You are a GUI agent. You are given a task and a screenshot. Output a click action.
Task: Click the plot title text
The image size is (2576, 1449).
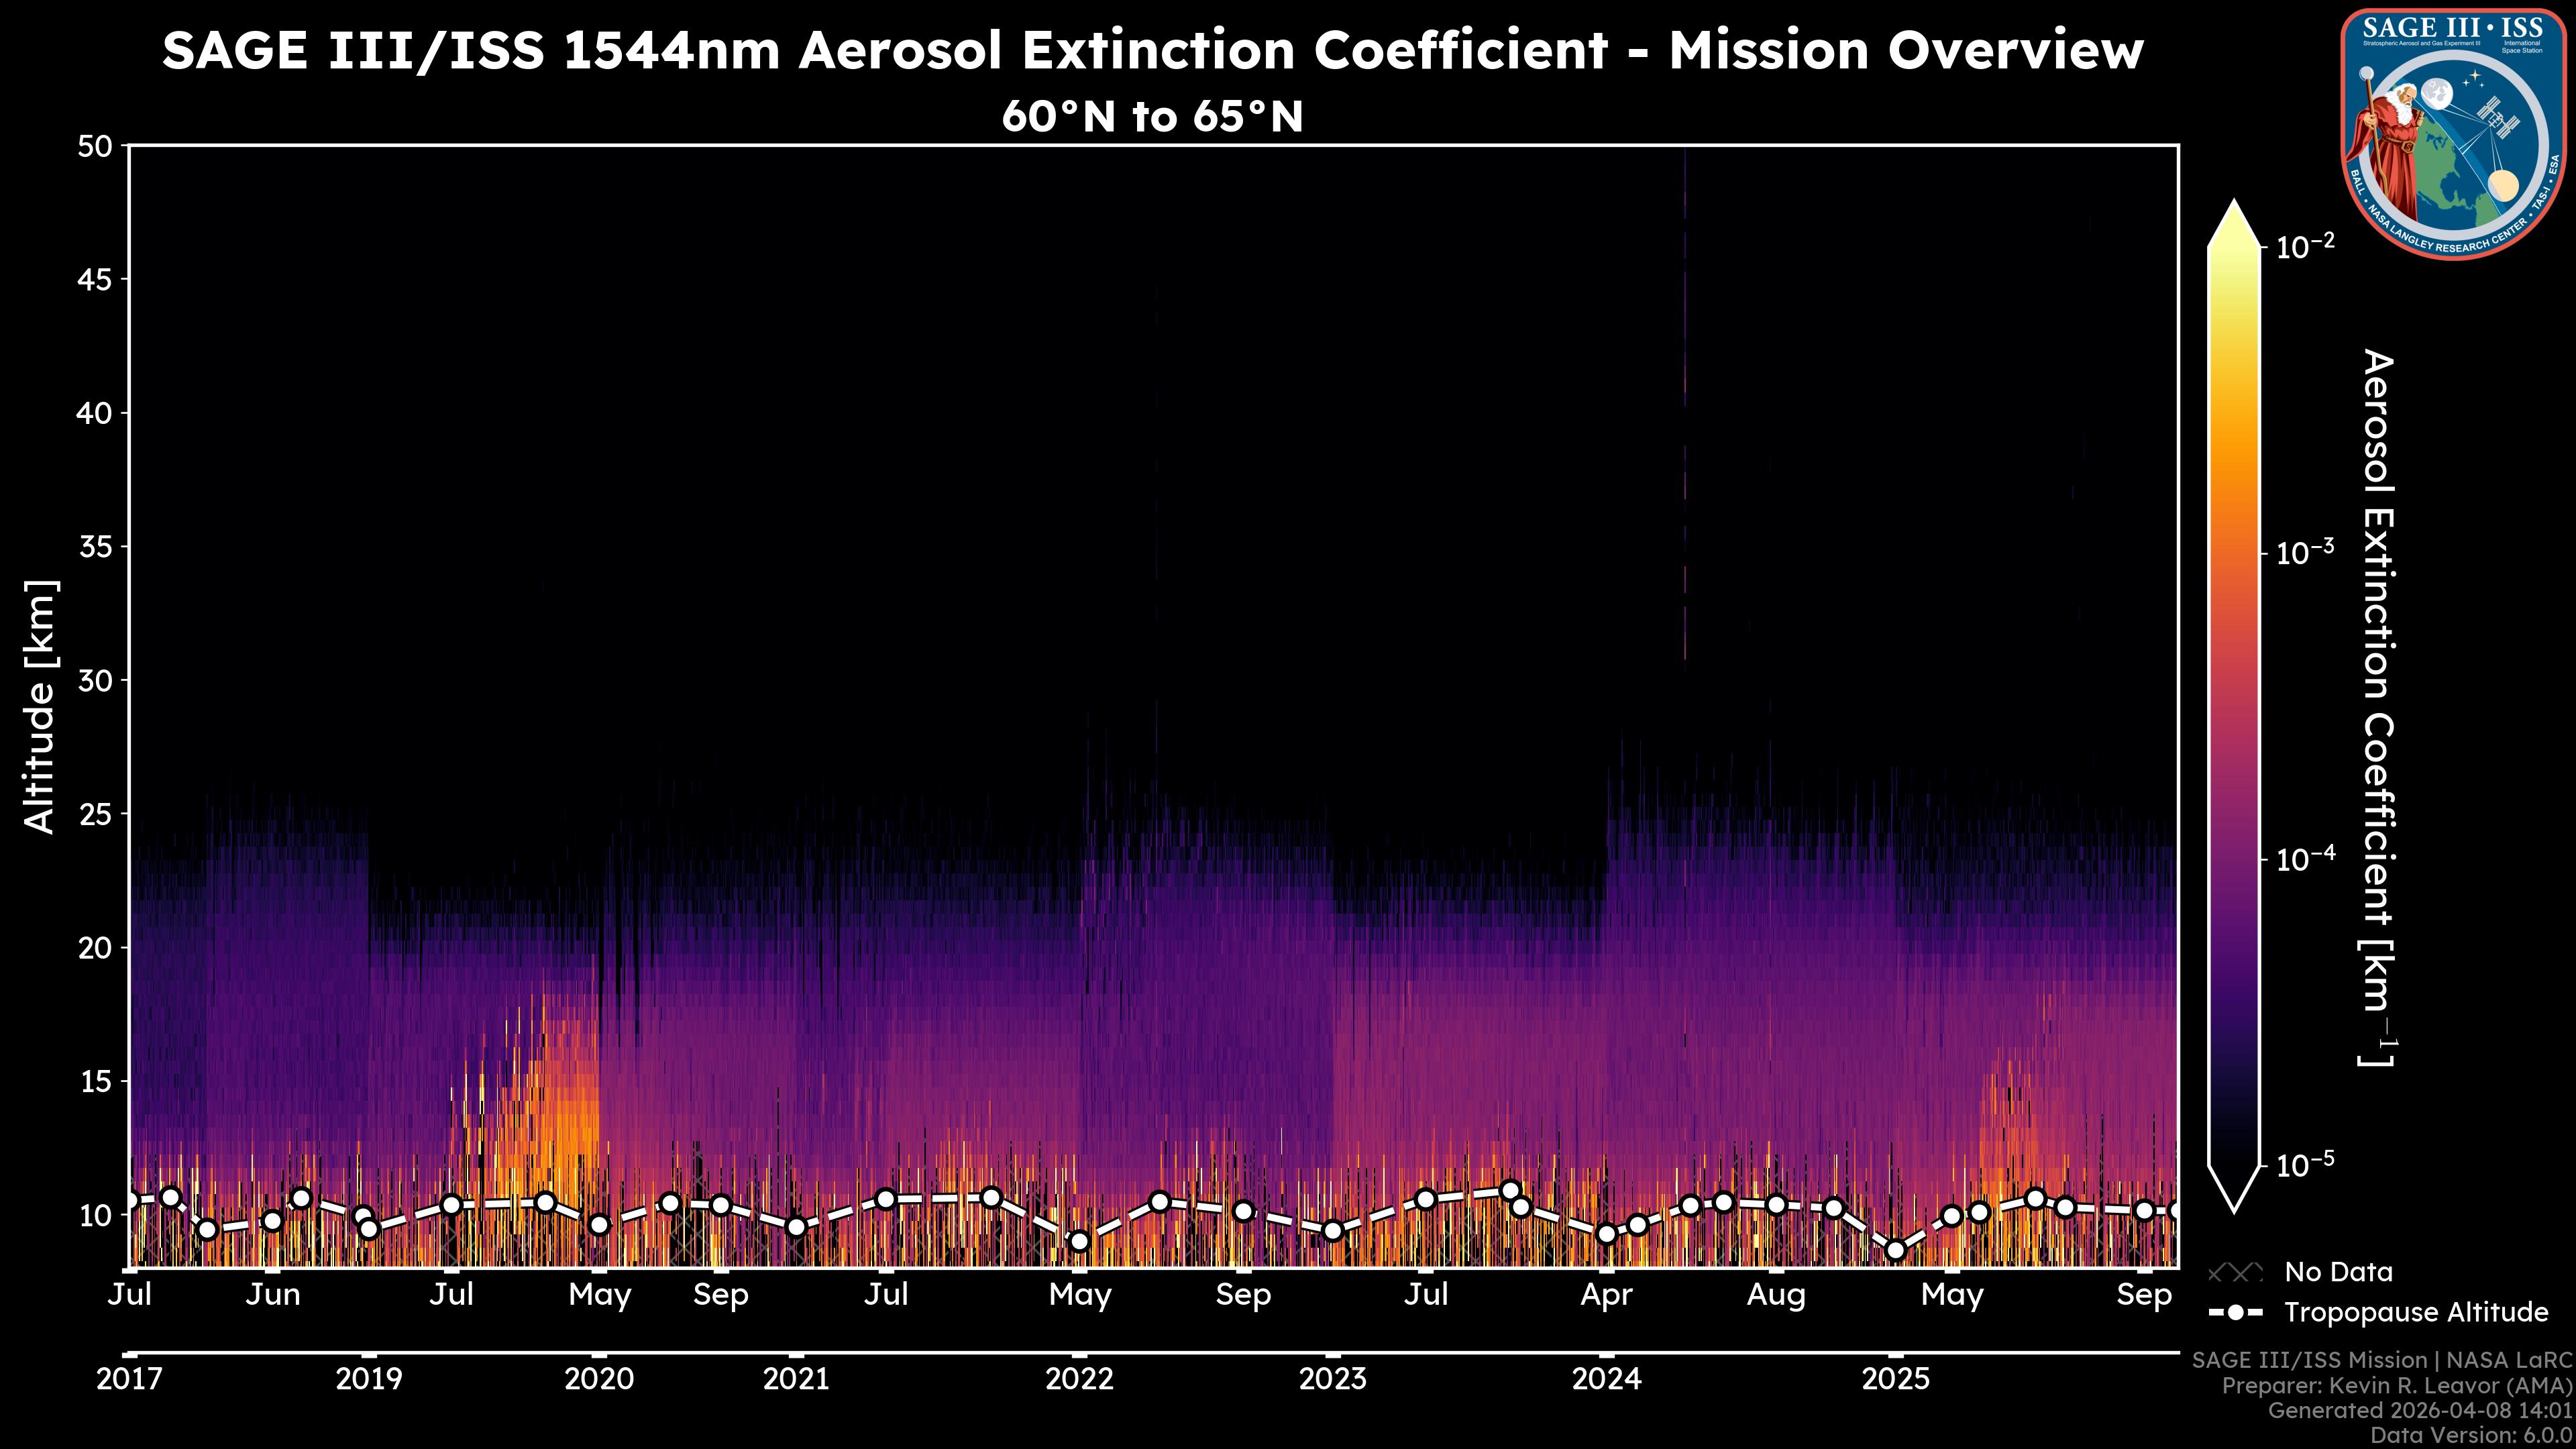click(x=1152, y=50)
